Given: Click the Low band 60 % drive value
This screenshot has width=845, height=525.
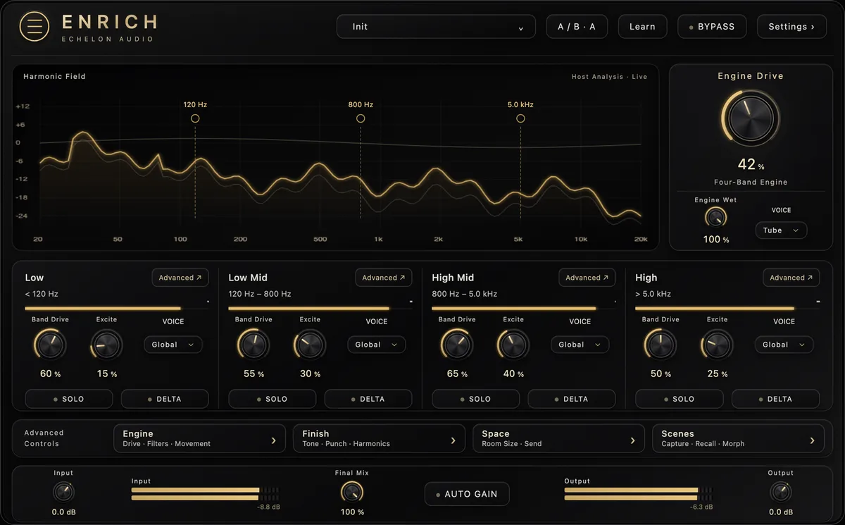Looking at the screenshot, I should pos(50,374).
